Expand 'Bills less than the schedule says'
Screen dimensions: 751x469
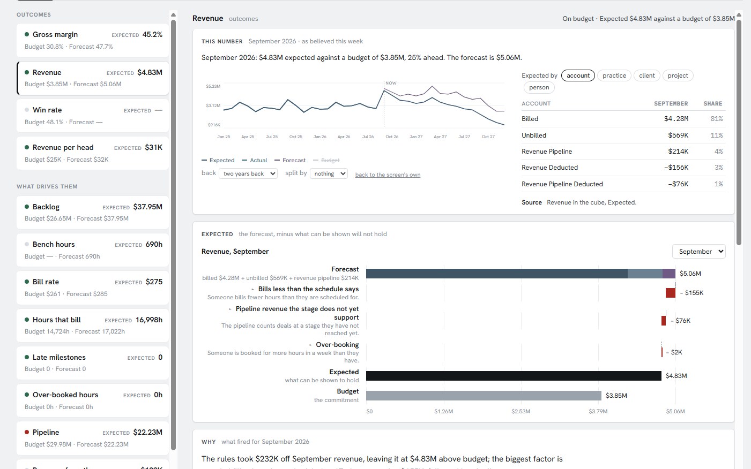coord(305,289)
